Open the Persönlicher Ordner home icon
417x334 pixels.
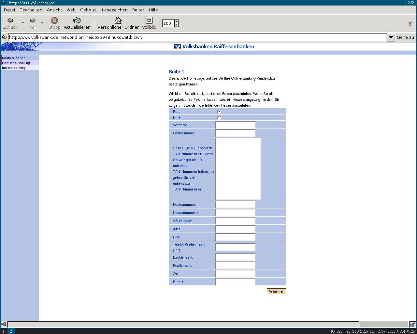click(118, 21)
